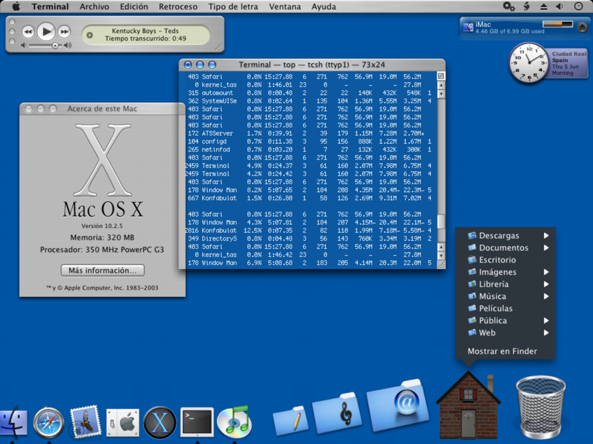Open the Archivo menu
The height and width of the screenshot is (444, 593).
[x=94, y=6]
